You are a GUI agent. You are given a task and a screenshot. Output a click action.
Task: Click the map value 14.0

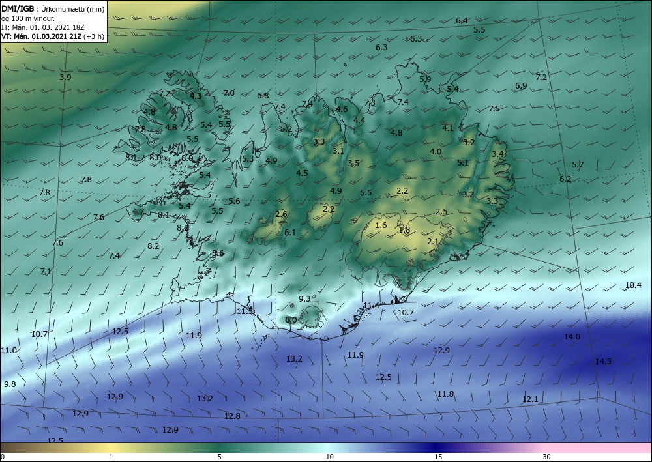coord(572,336)
